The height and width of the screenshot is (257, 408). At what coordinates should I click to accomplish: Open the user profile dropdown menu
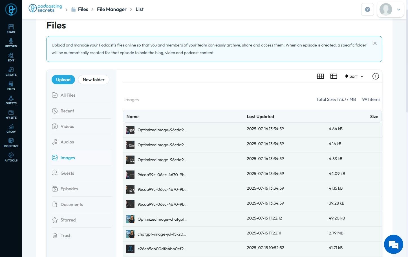(x=390, y=10)
